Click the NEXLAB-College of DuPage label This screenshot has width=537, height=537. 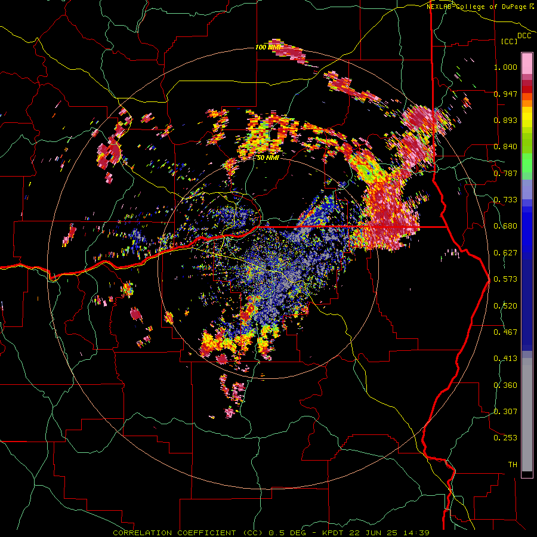[x=476, y=7]
